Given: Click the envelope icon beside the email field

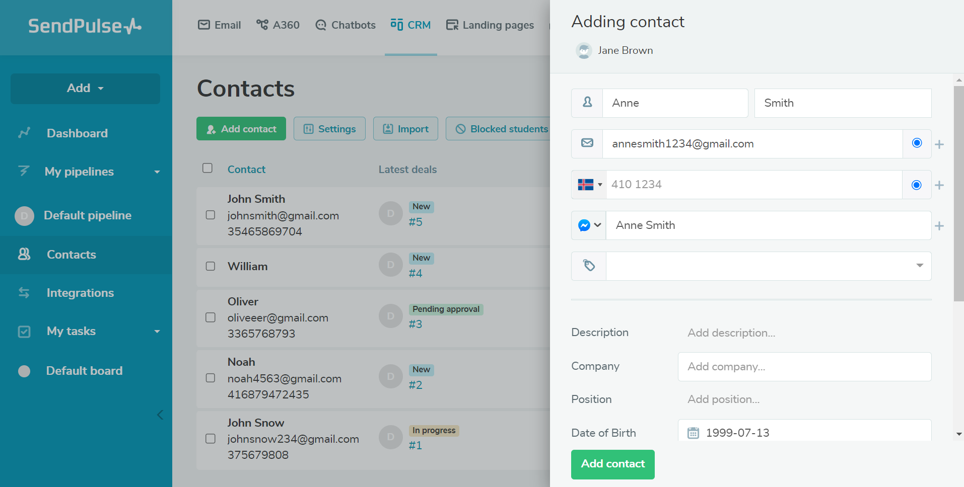Looking at the screenshot, I should pos(586,143).
